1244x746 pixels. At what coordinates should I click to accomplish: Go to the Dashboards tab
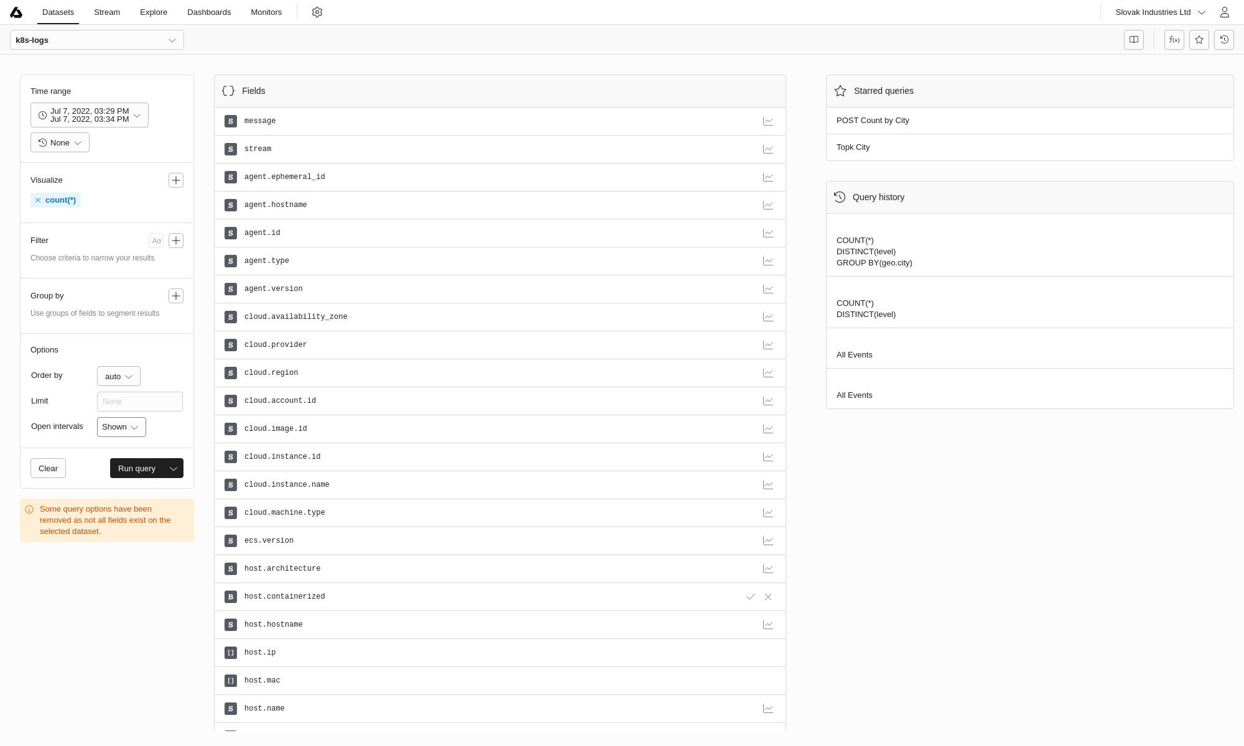[209, 12]
